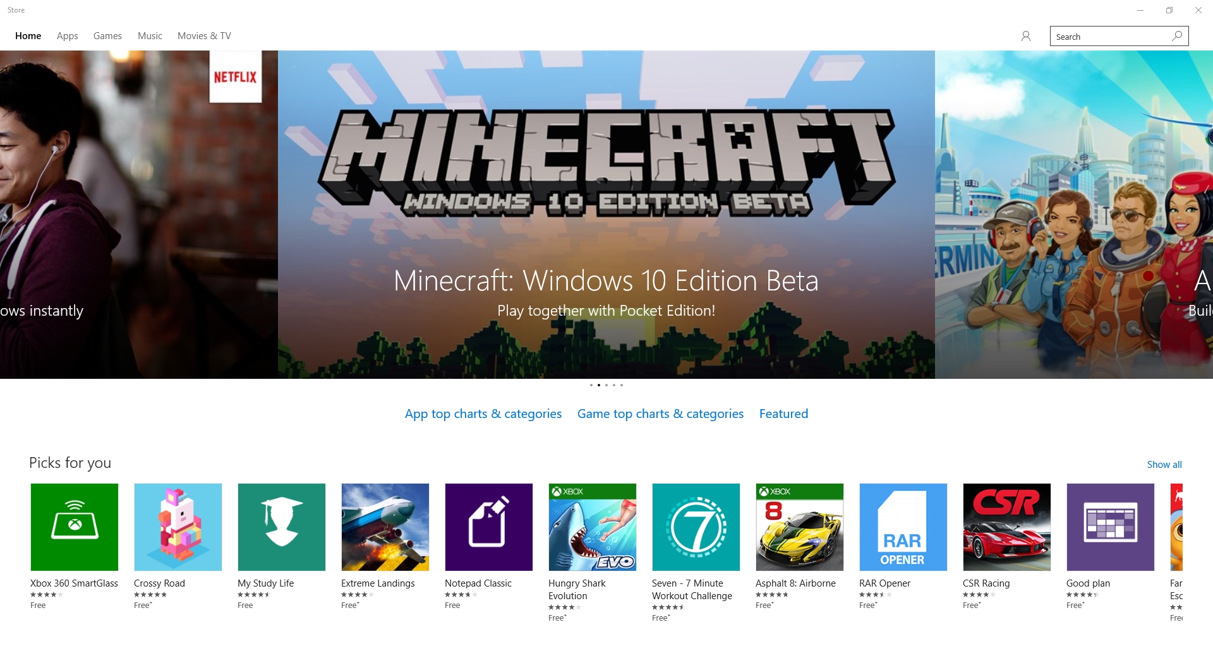Open the My Study Life app icon
This screenshot has height=656, width=1213.
282,527
